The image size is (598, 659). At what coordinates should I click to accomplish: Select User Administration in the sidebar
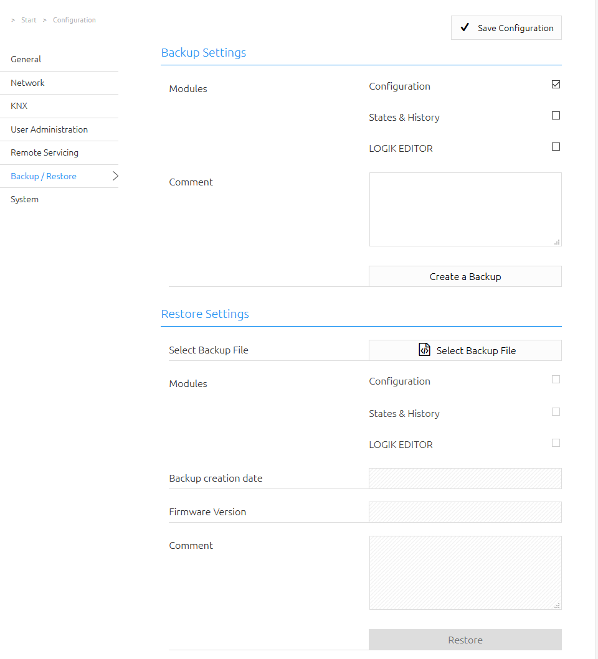tap(59, 129)
